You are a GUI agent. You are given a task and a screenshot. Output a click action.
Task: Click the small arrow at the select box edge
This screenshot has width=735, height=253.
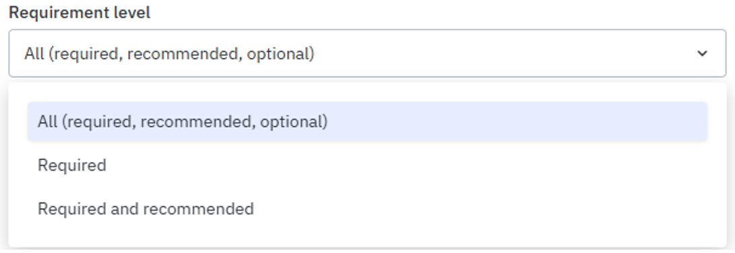coord(702,54)
